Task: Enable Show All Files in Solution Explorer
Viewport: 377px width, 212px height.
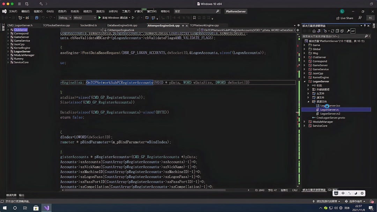Action: pos(342,31)
